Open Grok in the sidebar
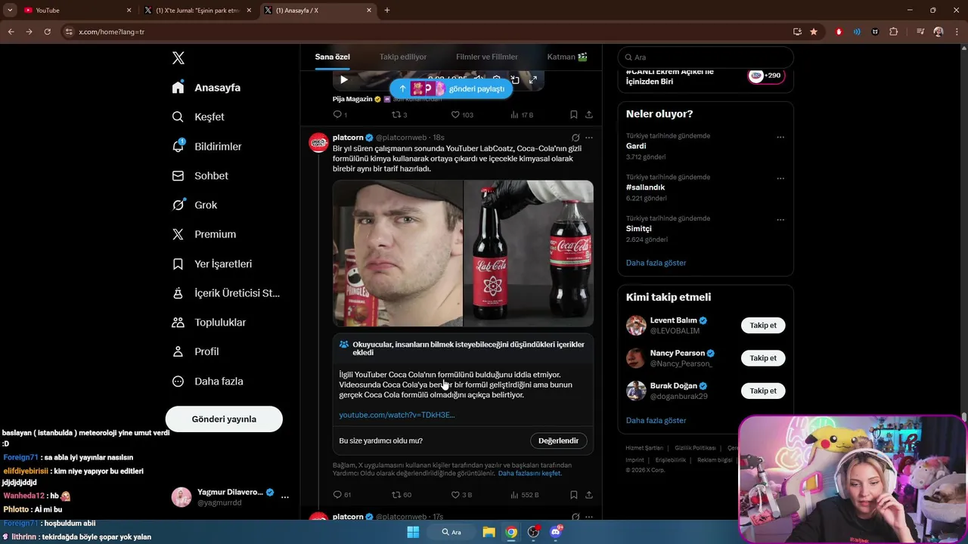Screen dimensions: 968x544 coord(194,205)
